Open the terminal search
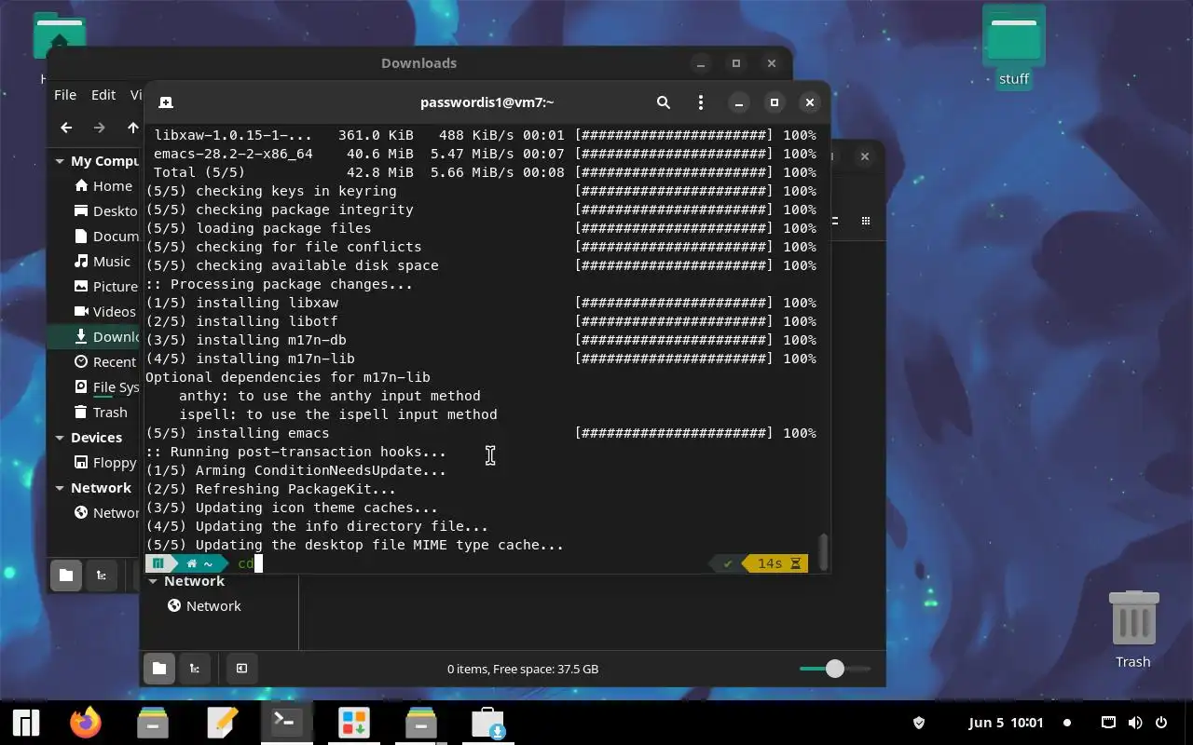 pyautogui.click(x=664, y=102)
